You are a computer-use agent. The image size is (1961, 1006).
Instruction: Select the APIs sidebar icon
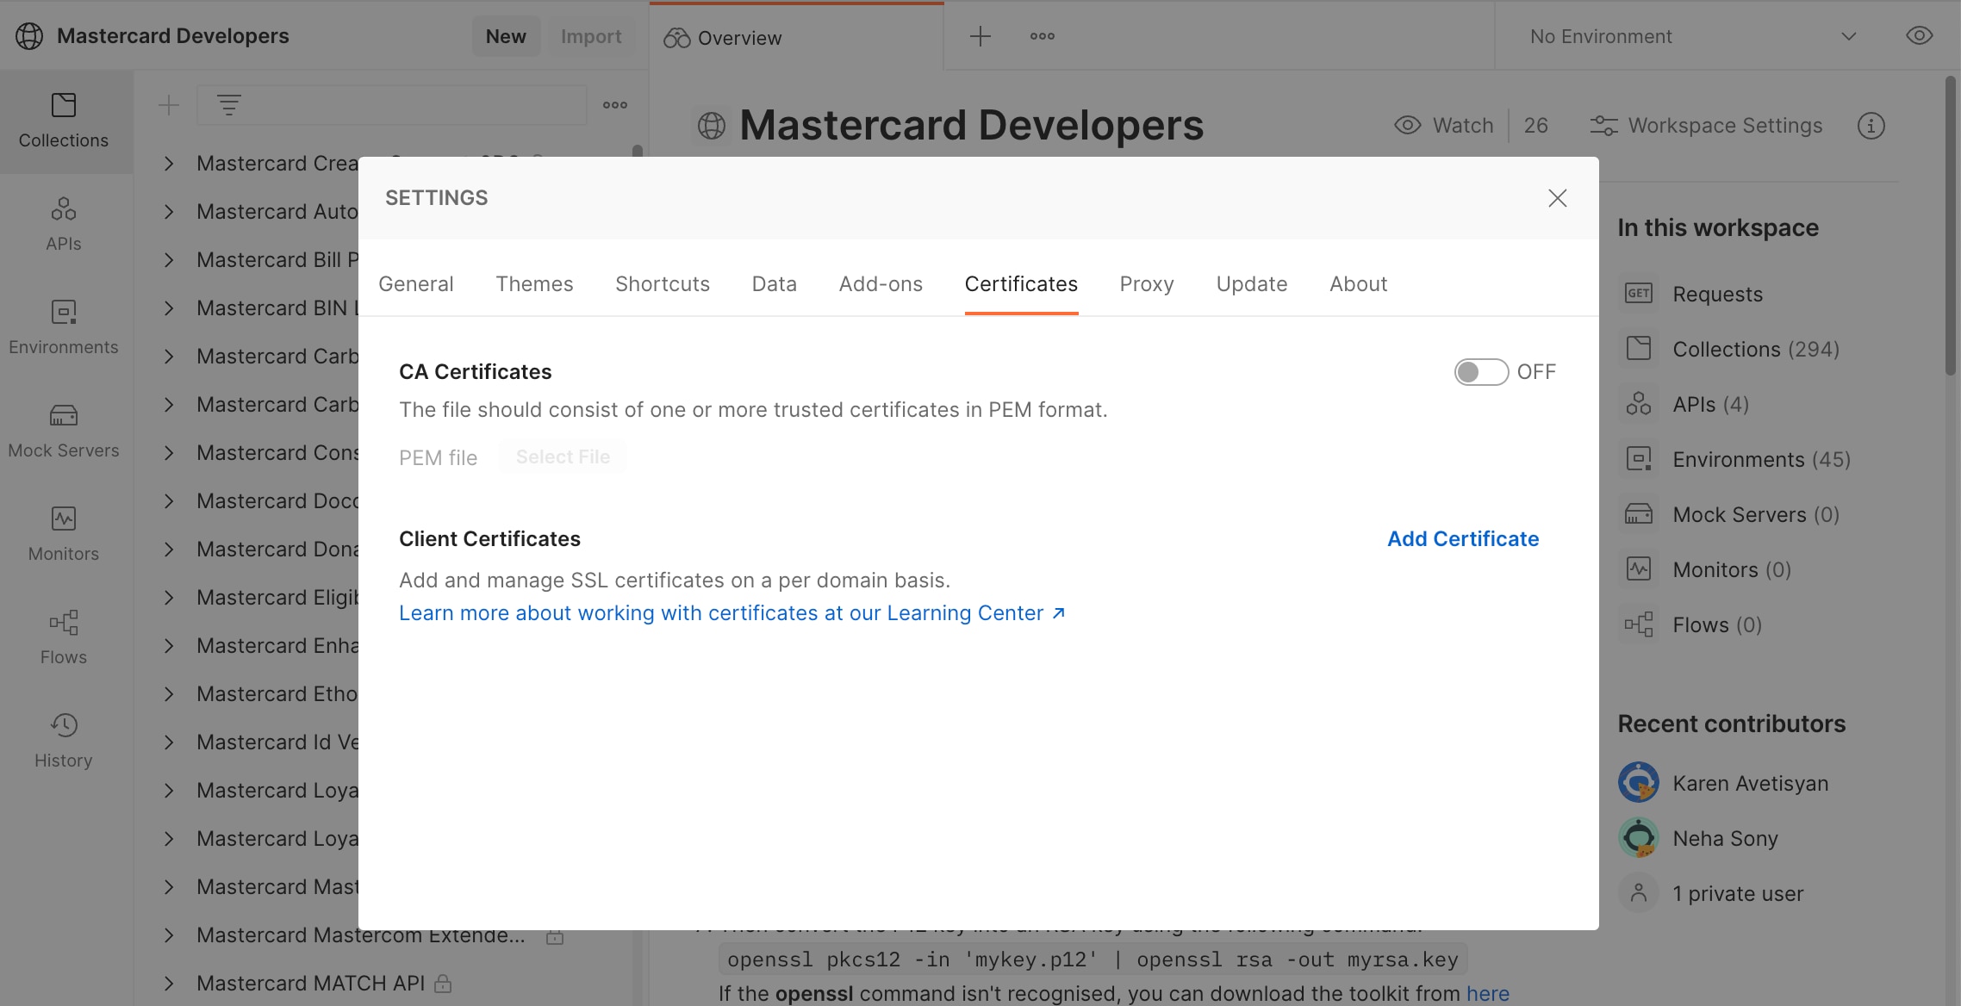coord(64,224)
